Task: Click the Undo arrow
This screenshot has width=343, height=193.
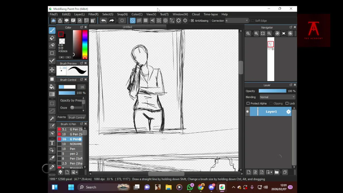Action: click(103, 21)
